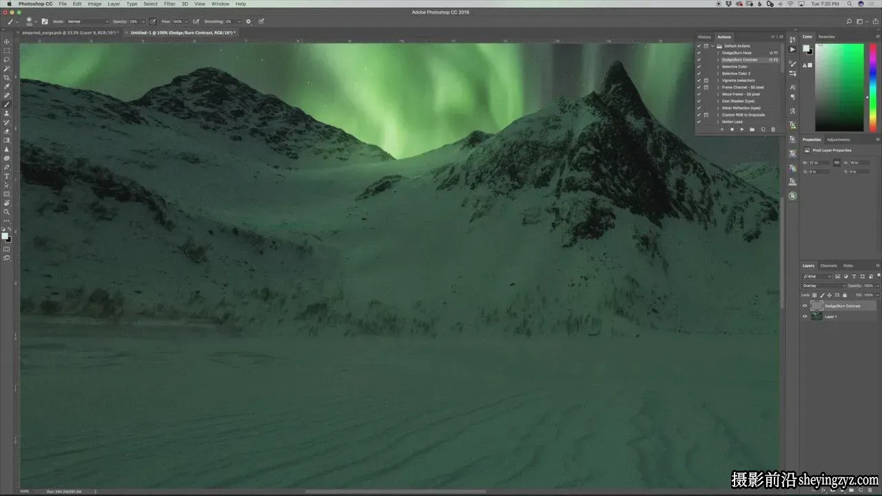Switch to the History tab
The width and height of the screenshot is (882, 496).
tap(704, 37)
